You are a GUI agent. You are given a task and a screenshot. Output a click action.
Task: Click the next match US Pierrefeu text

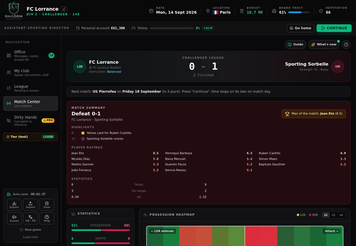104,92
